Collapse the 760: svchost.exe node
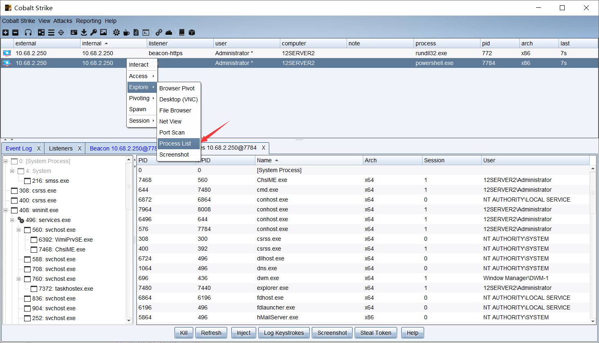 [x=19, y=279]
